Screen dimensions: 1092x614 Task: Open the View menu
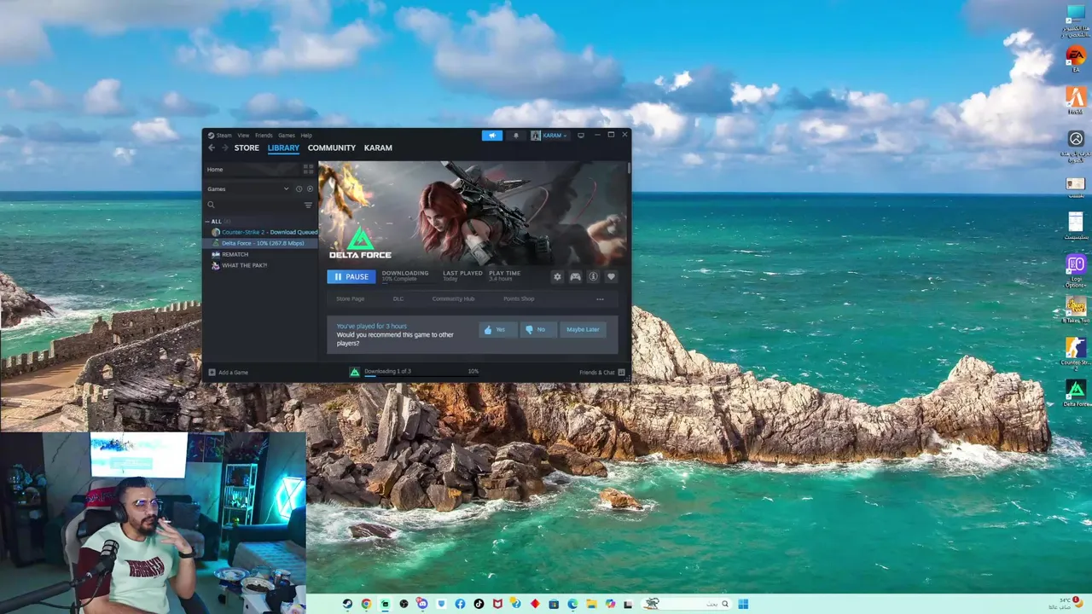[x=243, y=135]
